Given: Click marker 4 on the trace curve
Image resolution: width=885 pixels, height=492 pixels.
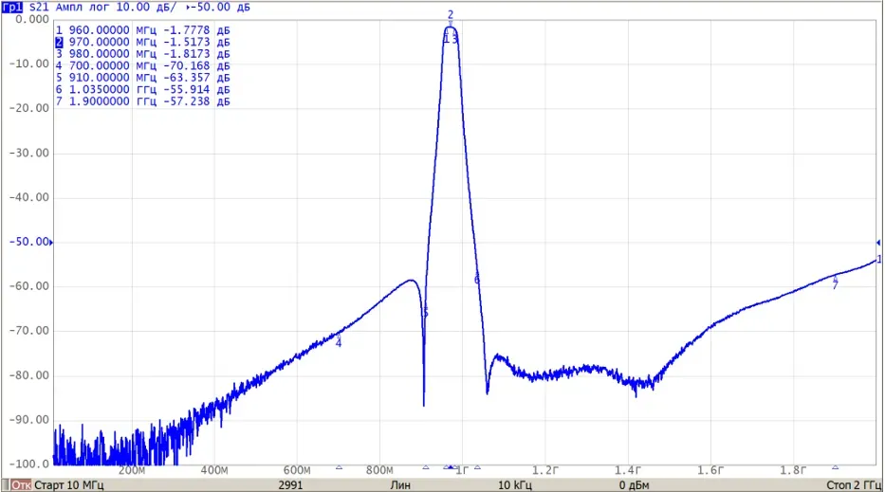Looking at the screenshot, I should (x=339, y=342).
